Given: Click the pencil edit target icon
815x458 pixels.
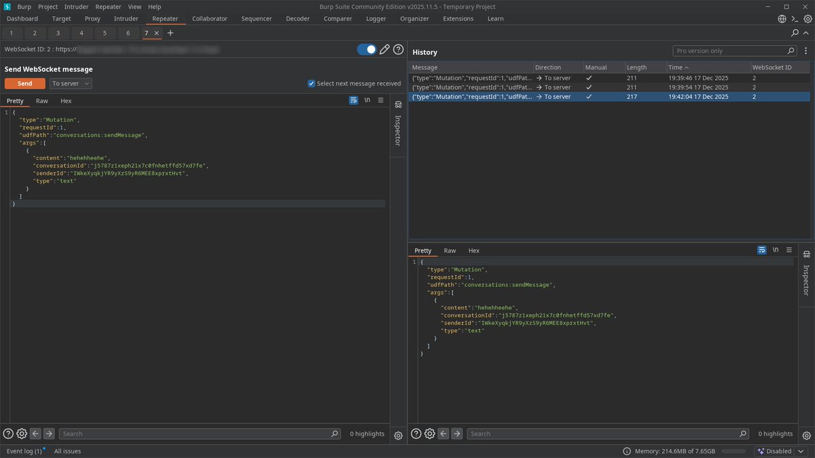Looking at the screenshot, I should coord(384,50).
